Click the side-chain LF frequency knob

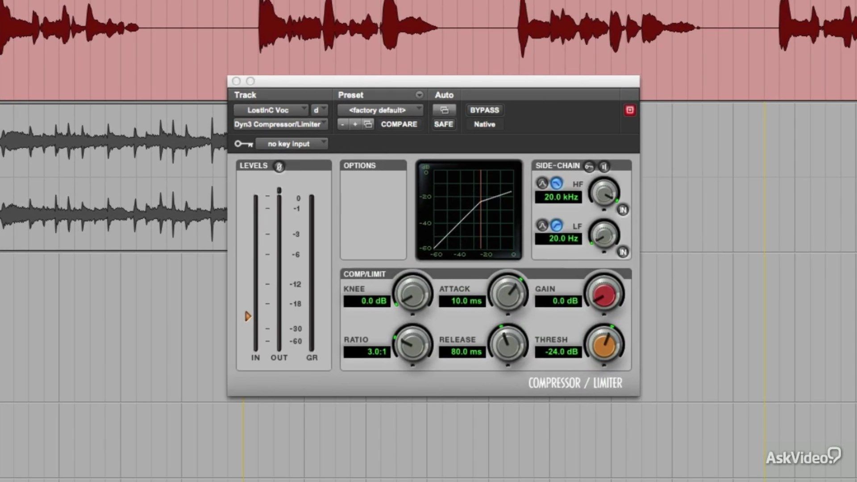click(603, 234)
